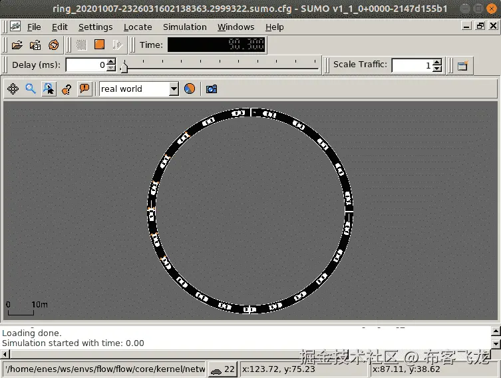Click the delay slider handle

(x=124, y=67)
